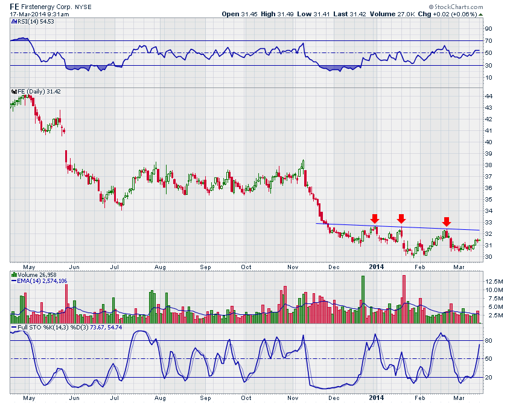Screen dimensions: 513x403
Task: Click the 44 price level on right axis
Action: [488, 97]
